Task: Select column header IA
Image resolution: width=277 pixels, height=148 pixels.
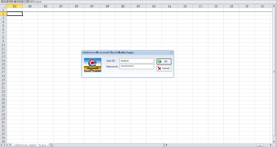Action: 169,6
